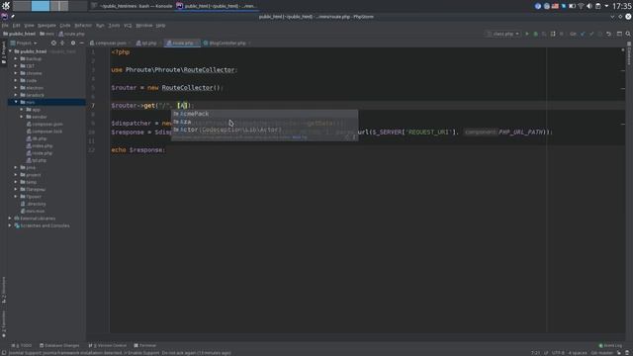Open the Terminal tool window
The height and width of the screenshot is (356, 633).
coord(145,345)
